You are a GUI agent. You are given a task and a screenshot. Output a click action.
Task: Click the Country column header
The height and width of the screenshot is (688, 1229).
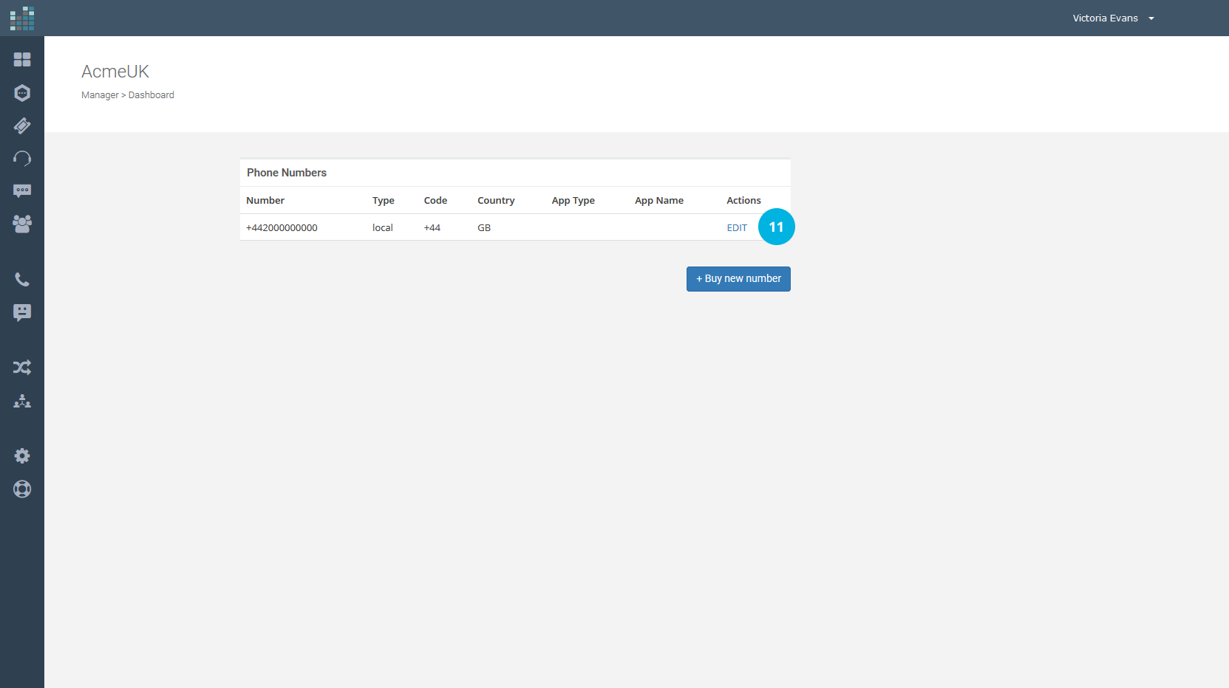coord(496,201)
